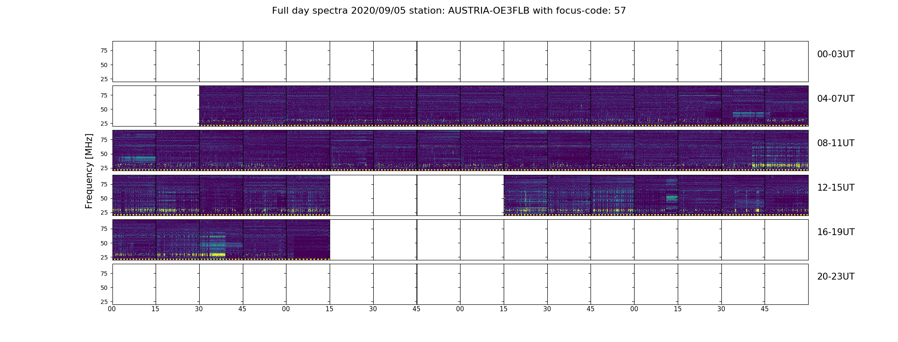
Task: Click the 75 tick label of 00-03UT row
Action: coord(104,50)
